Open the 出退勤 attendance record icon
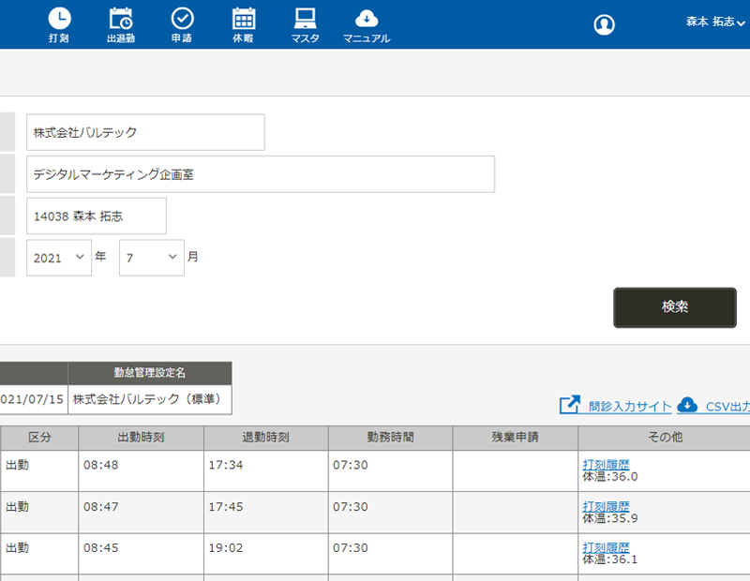Image resolution: width=750 pixels, height=581 pixels. click(119, 17)
